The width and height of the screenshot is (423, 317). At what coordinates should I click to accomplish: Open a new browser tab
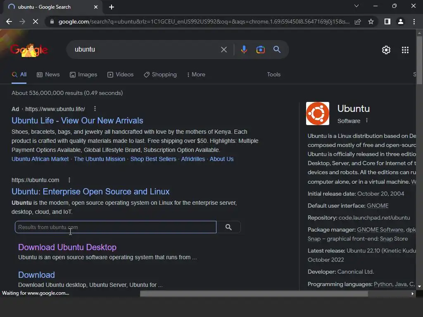(112, 7)
